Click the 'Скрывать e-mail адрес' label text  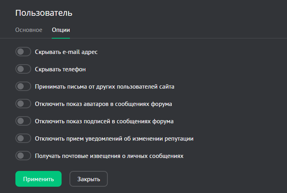point(66,52)
